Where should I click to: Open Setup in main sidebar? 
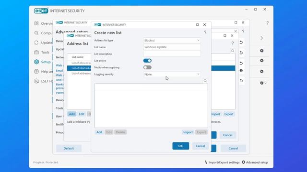(x=42, y=62)
